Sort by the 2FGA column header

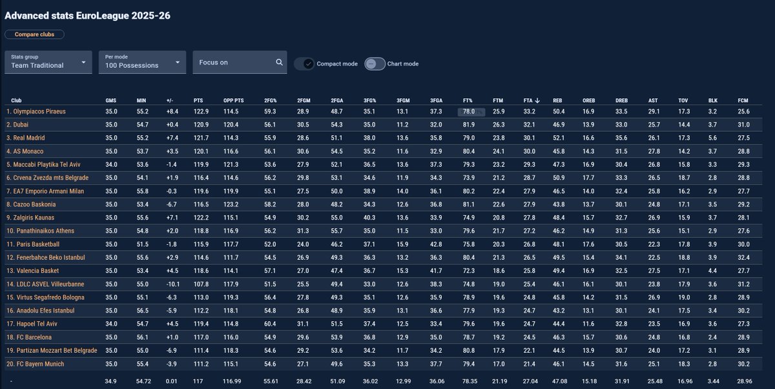336,100
